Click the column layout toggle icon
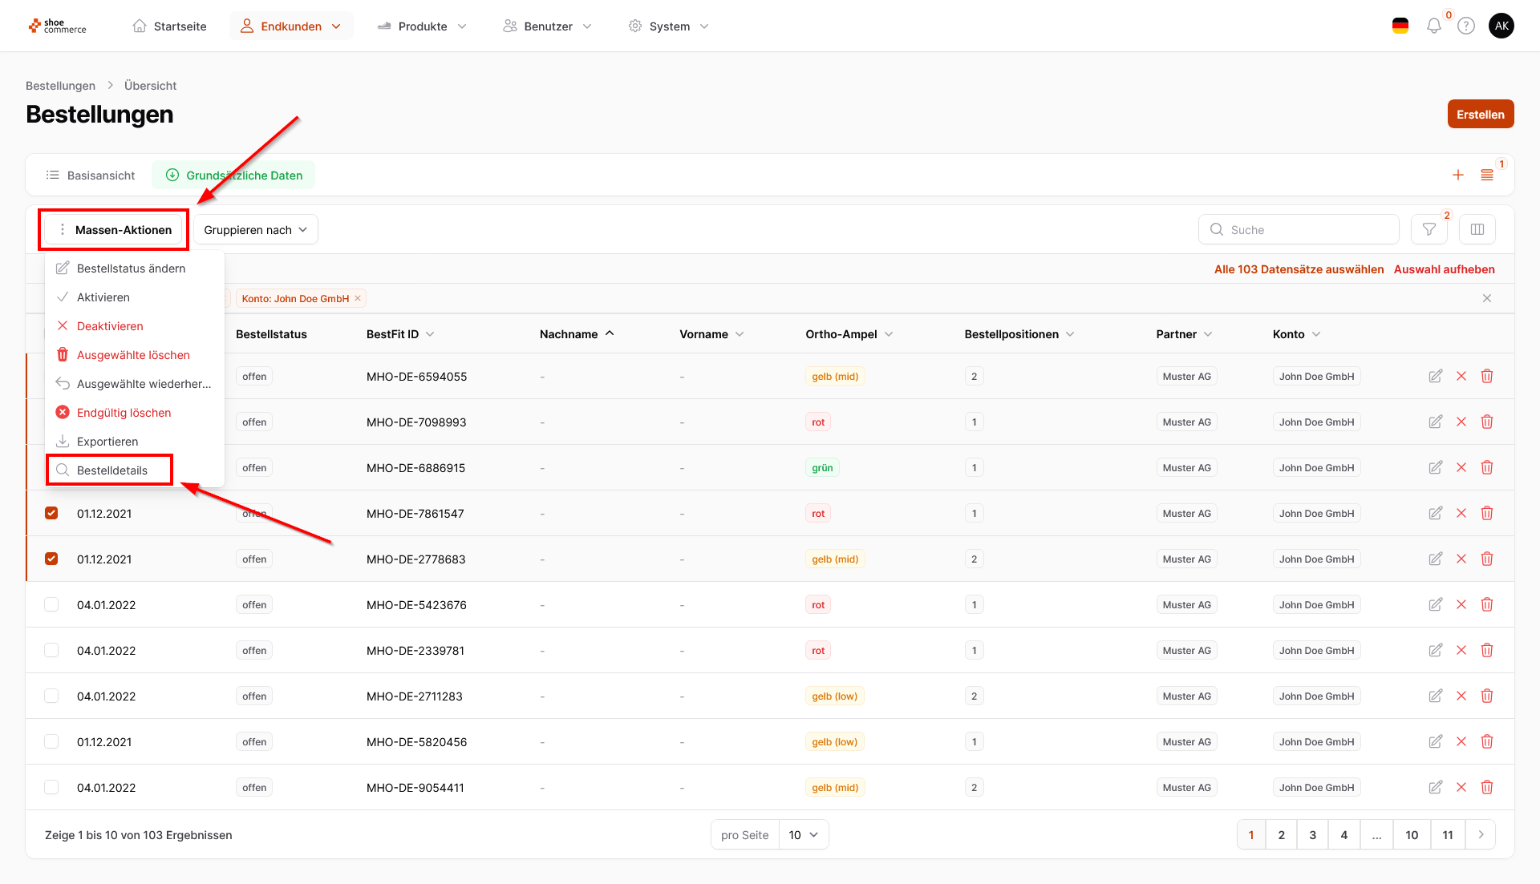1540x884 pixels. [1477, 230]
